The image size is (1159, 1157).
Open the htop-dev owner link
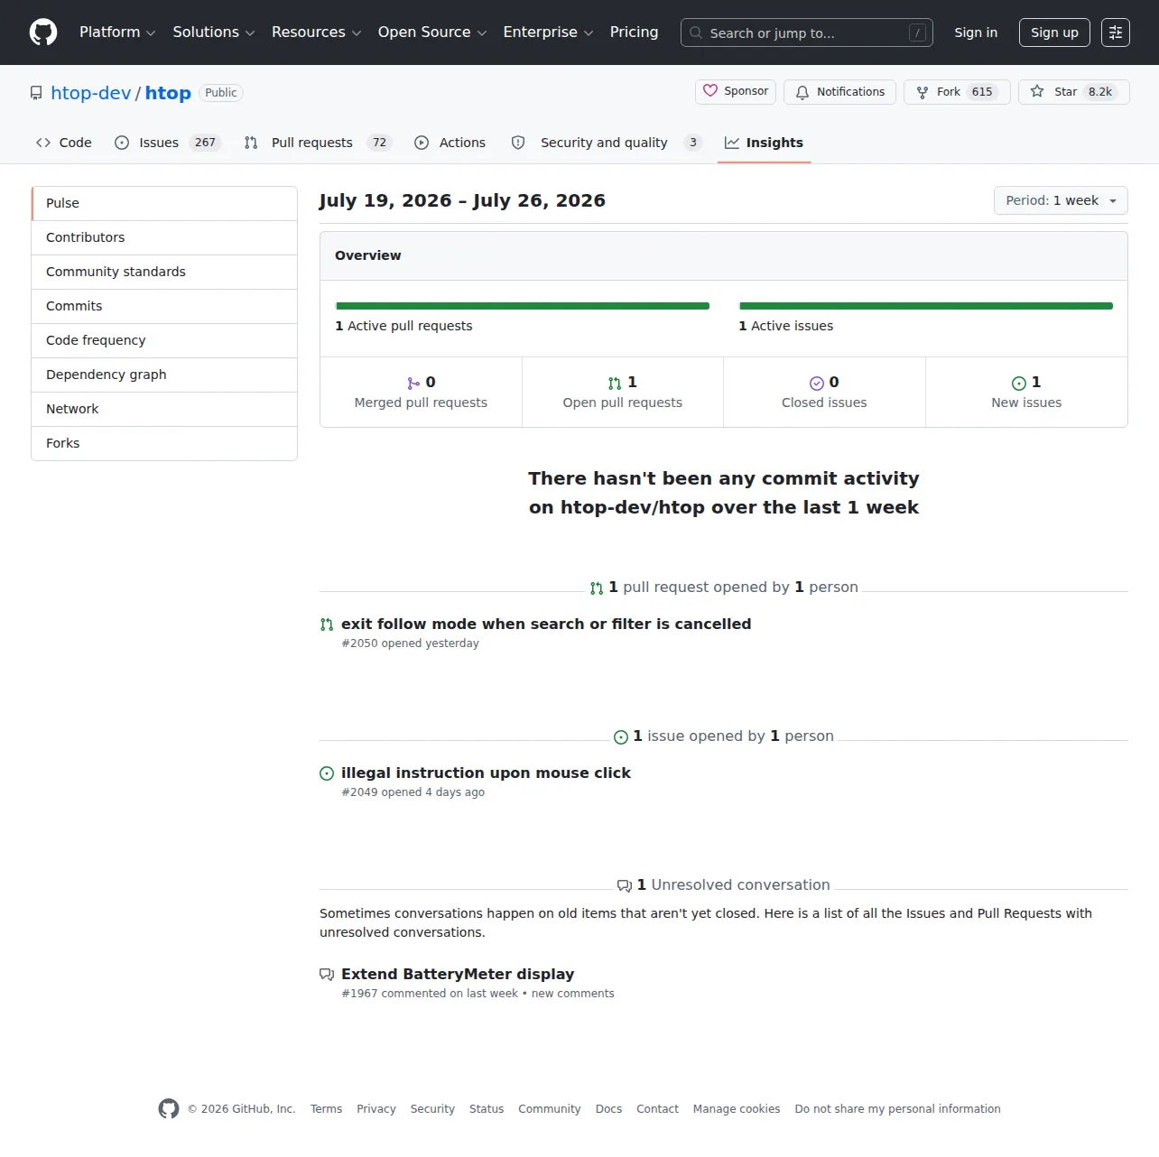[91, 93]
